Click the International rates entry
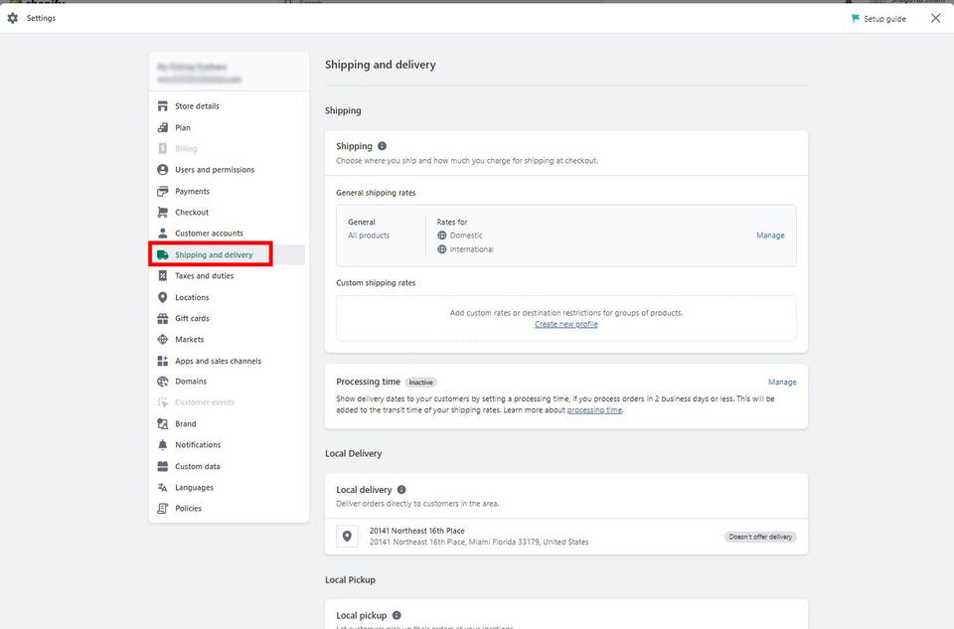 click(x=465, y=249)
